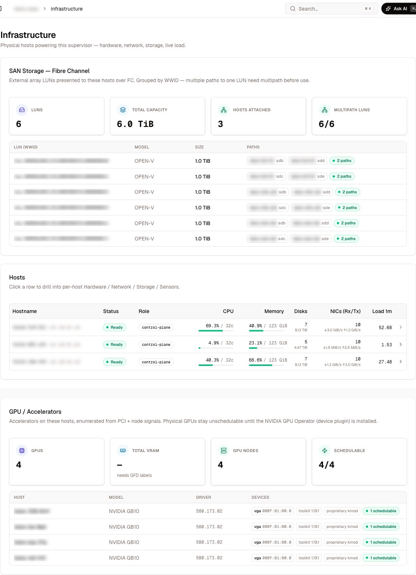Click the GPU Nodes server icon

pos(223,451)
